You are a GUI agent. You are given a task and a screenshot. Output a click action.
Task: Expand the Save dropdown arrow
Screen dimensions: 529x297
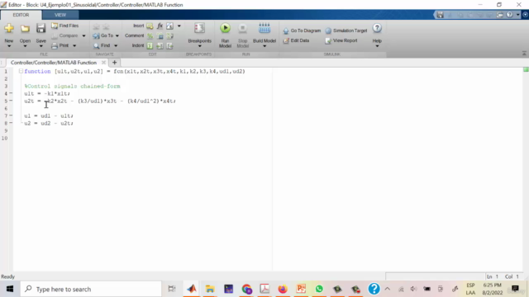[x=41, y=46]
